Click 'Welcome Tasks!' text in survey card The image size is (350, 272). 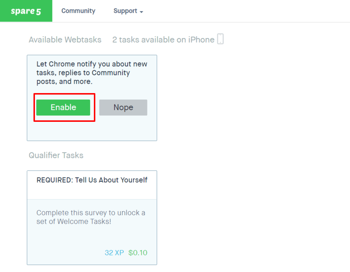[84, 221]
